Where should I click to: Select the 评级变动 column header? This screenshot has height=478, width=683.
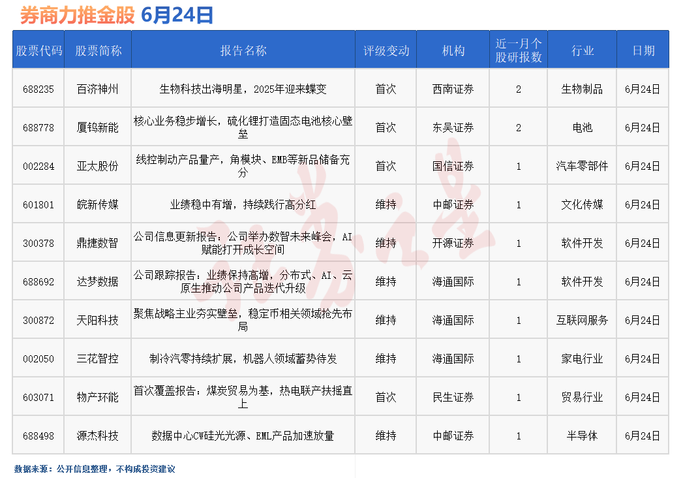[386, 50]
